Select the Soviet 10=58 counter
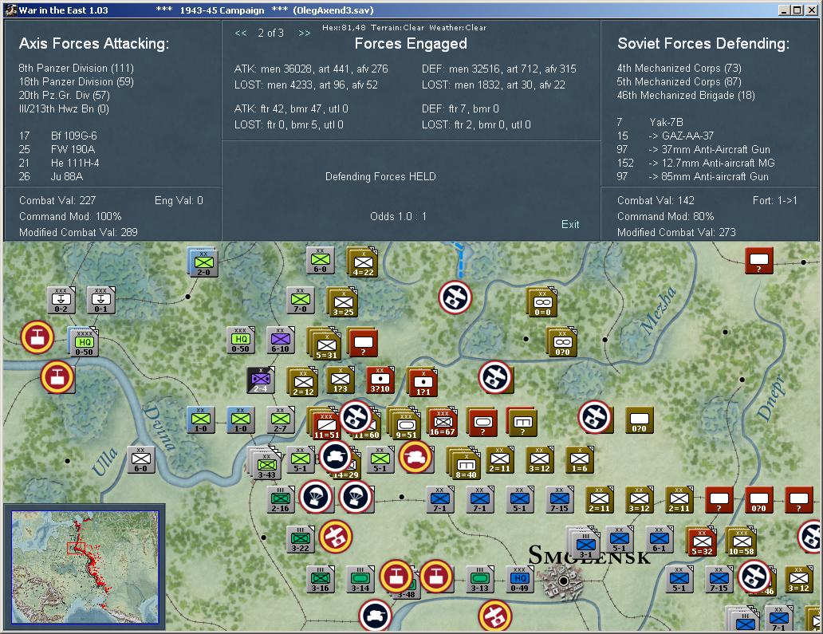Viewport: 823px width, 634px height. pos(741,541)
